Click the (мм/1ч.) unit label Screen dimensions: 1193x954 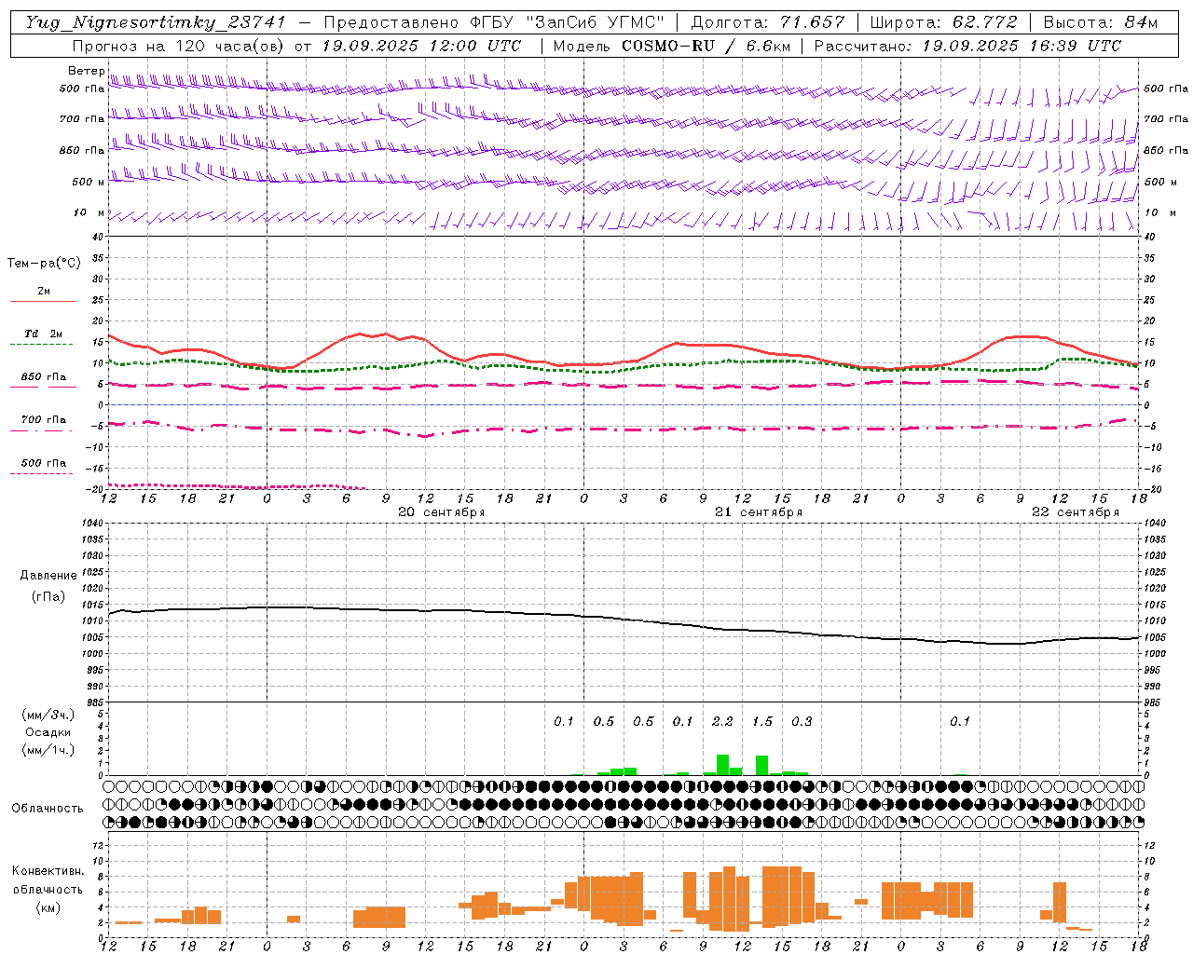point(48,750)
